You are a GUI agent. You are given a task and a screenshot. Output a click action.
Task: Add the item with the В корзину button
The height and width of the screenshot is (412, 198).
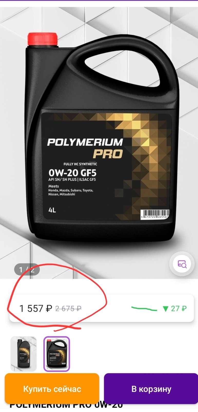(151, 389)
